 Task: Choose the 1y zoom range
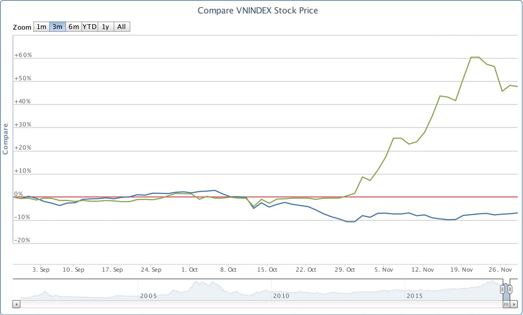tap(105, 27)
